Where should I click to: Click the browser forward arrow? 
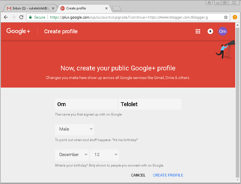(14, 17)
